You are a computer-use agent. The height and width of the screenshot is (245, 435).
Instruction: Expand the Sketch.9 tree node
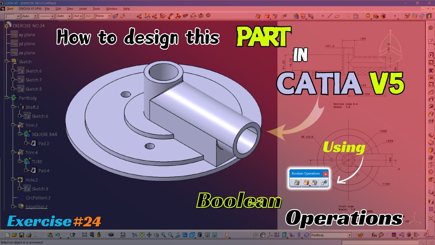click(20, 188)
